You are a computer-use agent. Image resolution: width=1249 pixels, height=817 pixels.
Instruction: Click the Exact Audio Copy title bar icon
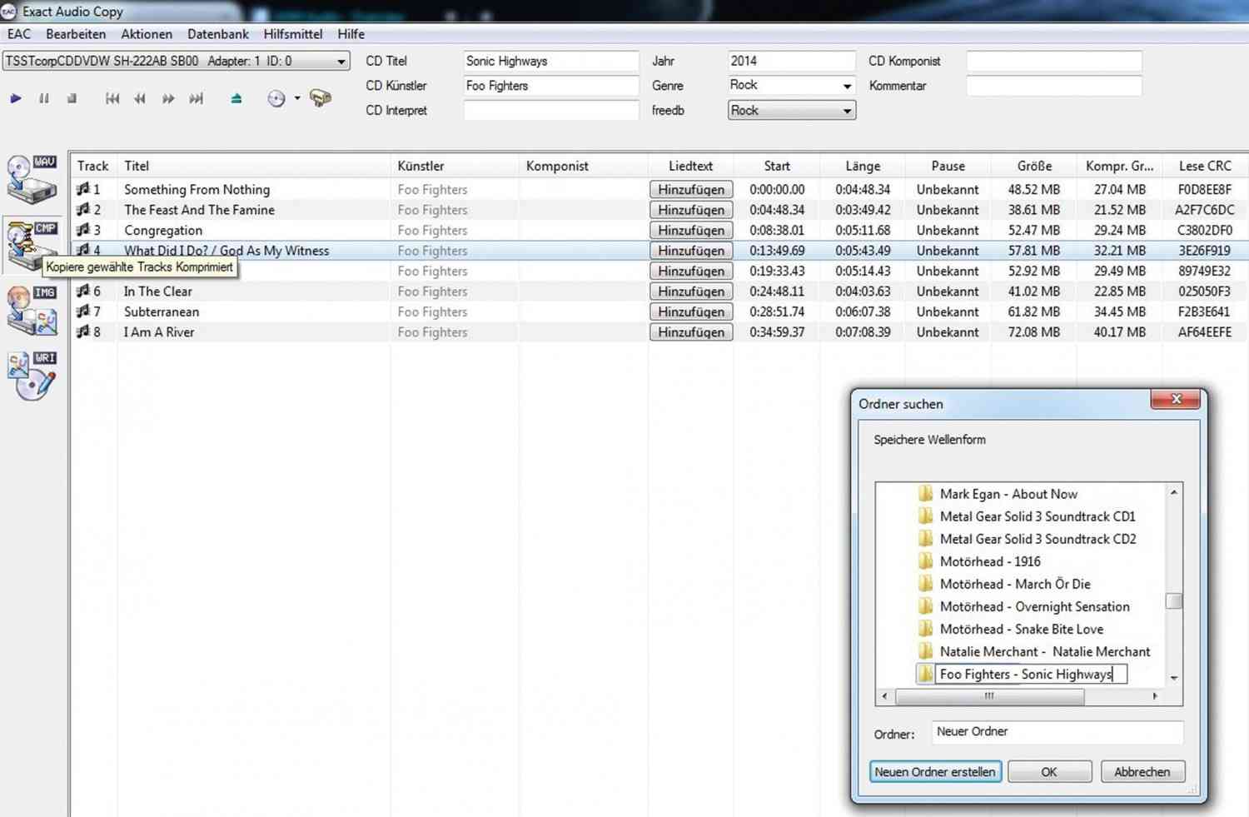click(x=9, y=11)
